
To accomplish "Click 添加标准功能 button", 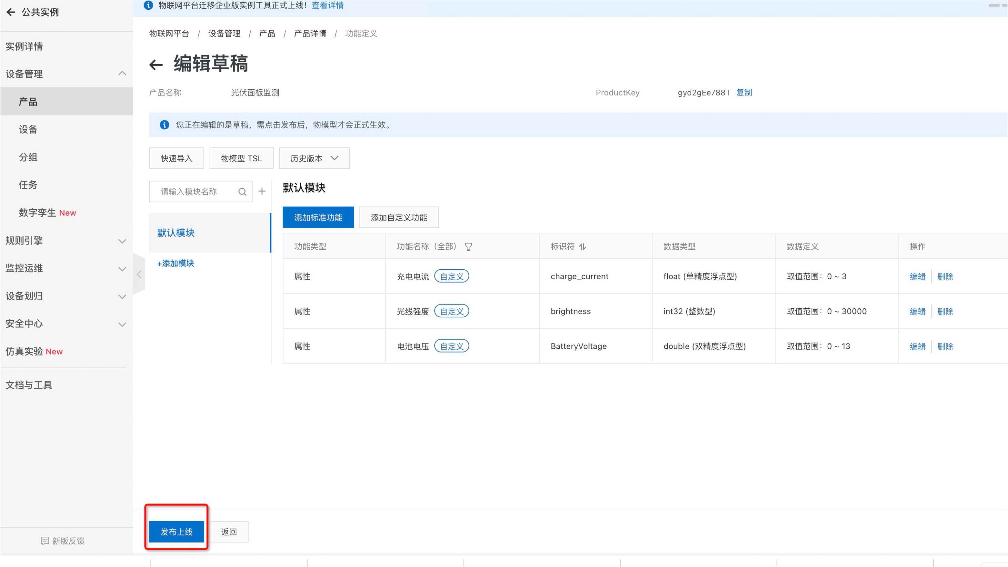I will 318,217.
